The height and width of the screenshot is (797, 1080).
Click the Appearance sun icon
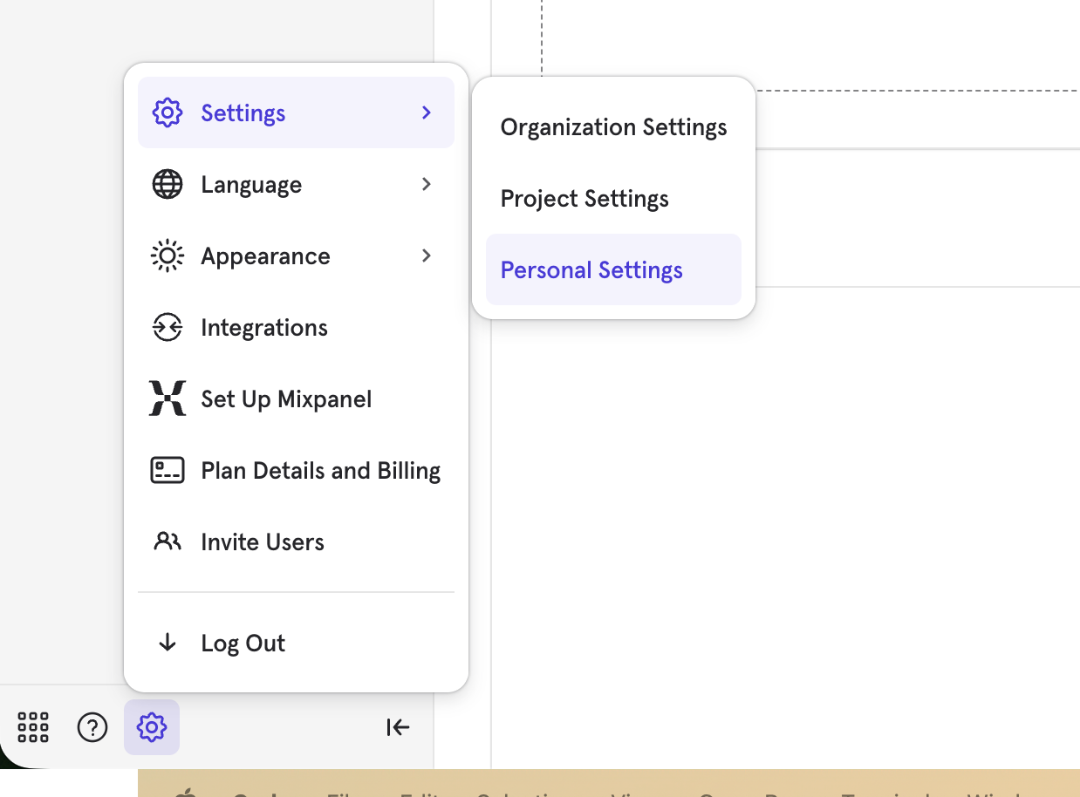pos(167,255)
